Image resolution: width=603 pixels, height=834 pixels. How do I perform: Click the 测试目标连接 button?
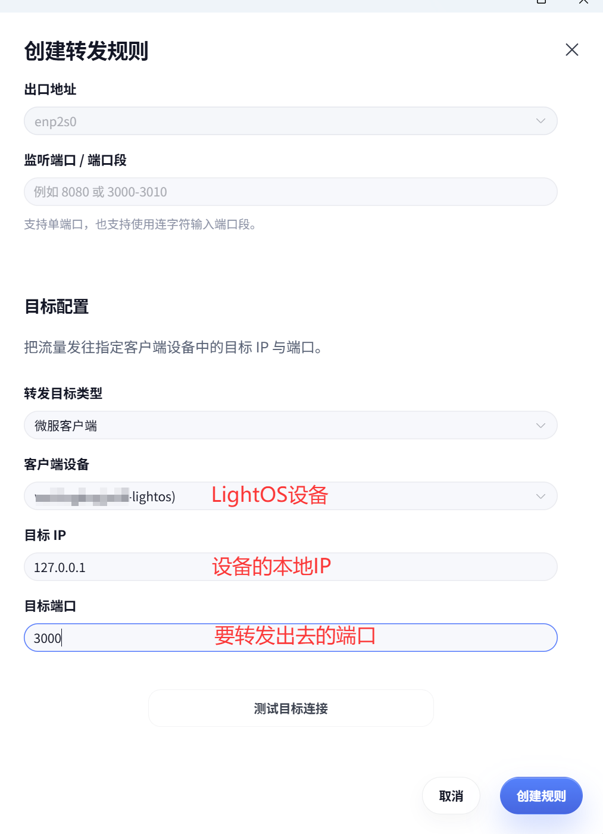290,708
